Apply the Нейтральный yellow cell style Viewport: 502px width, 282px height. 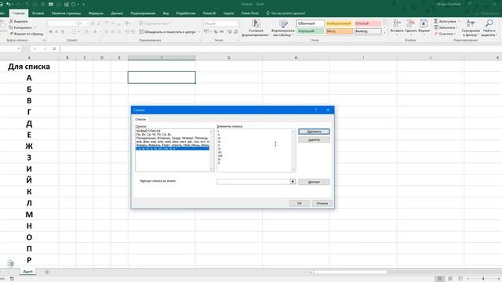coord(339,23)
